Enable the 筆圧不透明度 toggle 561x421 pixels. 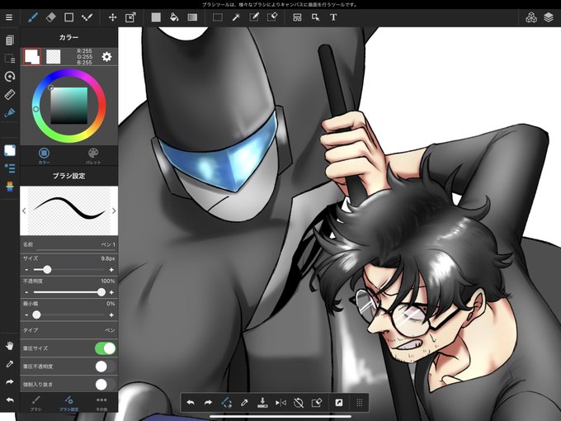[x=106, y=367]
